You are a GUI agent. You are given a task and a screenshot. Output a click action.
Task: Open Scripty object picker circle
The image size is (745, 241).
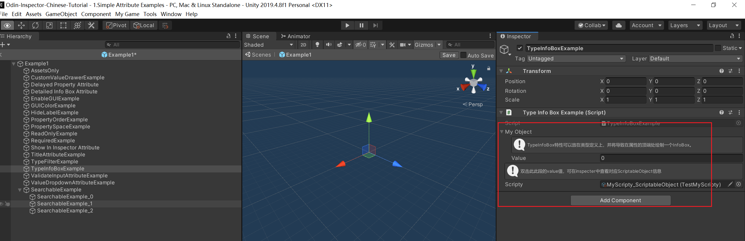739,184
